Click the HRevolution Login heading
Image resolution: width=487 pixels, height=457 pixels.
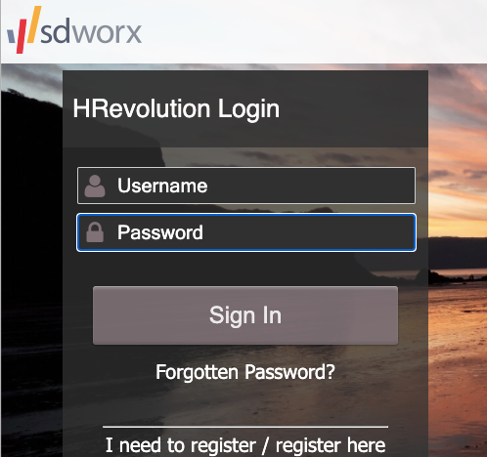(176, 108)
